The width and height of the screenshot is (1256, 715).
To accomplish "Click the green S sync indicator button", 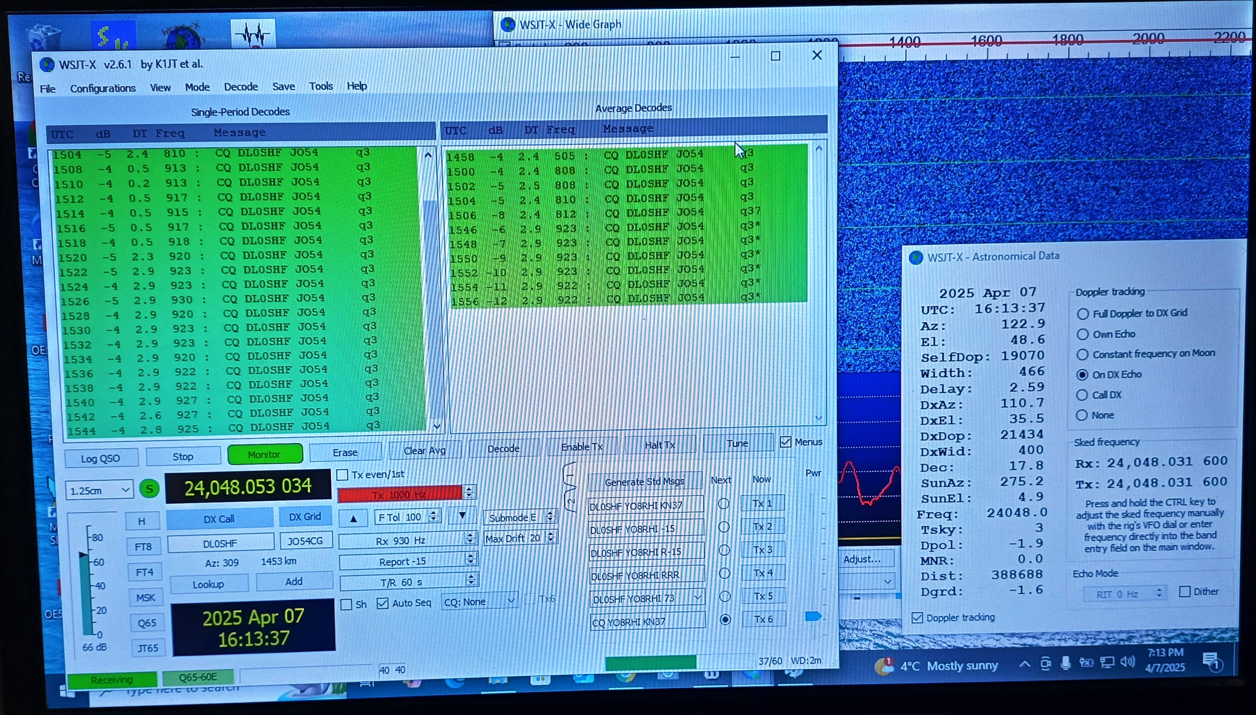I will (x=149, y=489).
